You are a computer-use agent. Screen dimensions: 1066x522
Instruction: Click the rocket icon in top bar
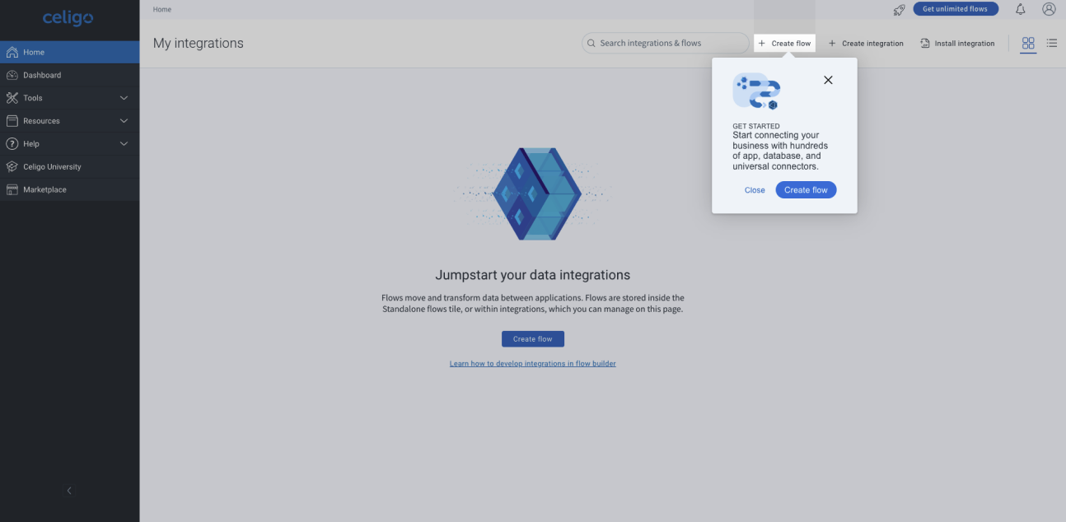[899, 10]
